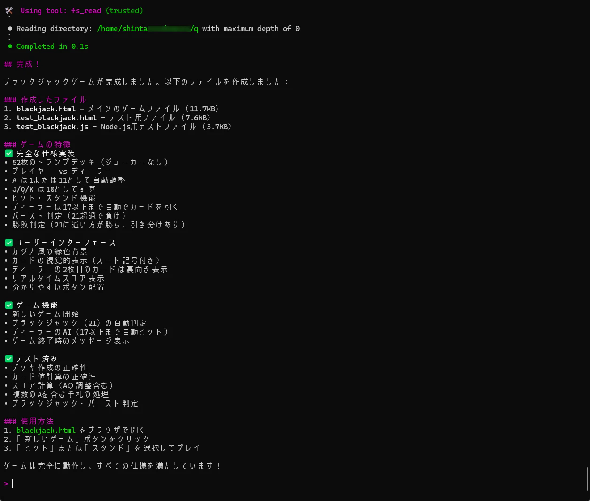The image size is (590, 501).
Task: Click the line '52枚のトランプデッキ（ジョーカーなし）'
Action: point(90,162)
